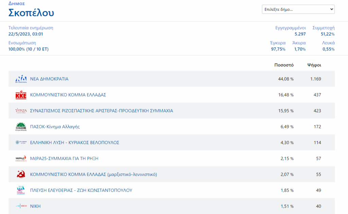Click the ΣΥΡΙΖΑ party logo
The image size is (348, 214).
point(21,111)
